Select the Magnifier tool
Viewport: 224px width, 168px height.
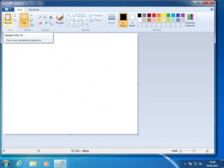51,23
